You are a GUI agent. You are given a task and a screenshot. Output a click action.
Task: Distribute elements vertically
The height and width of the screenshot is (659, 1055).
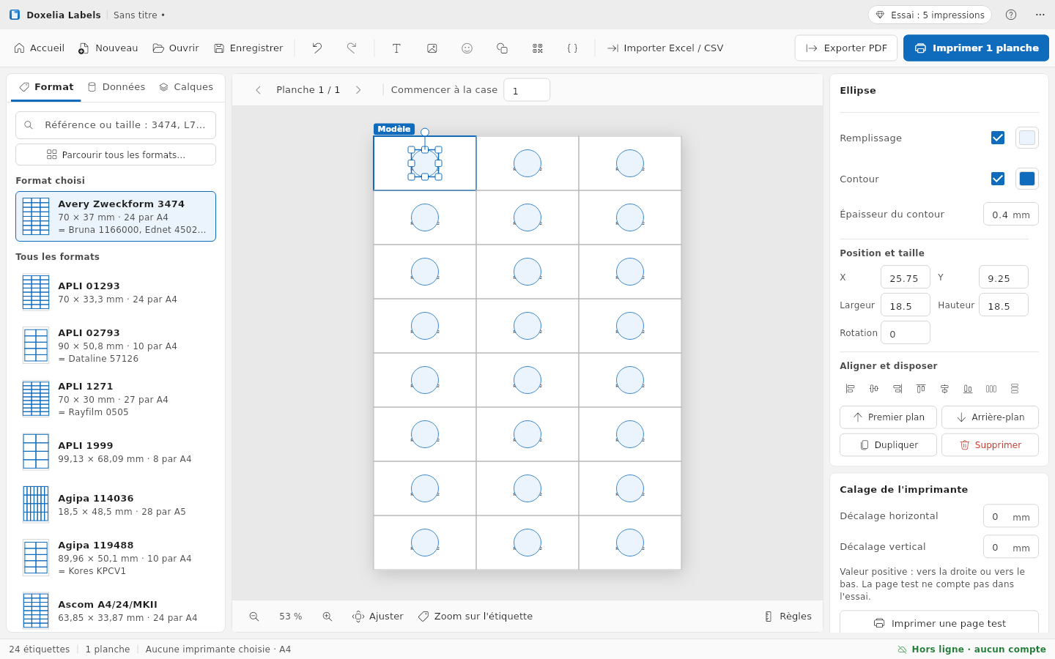click(1015, 389)
